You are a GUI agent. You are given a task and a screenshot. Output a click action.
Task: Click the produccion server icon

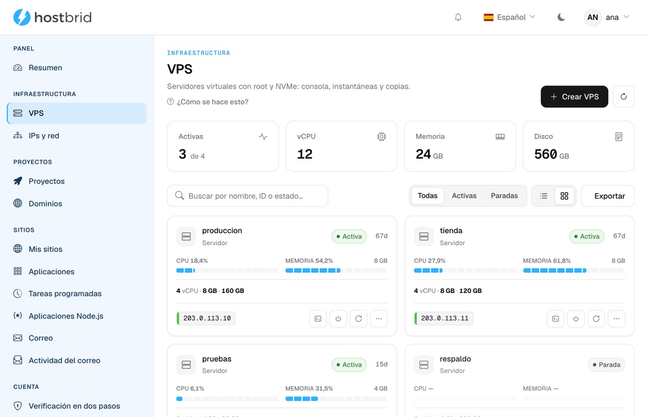coord(186,236)
